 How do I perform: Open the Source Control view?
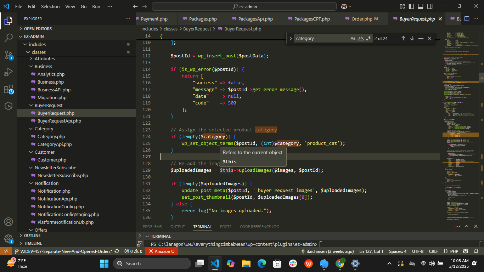tap(9, 55)
